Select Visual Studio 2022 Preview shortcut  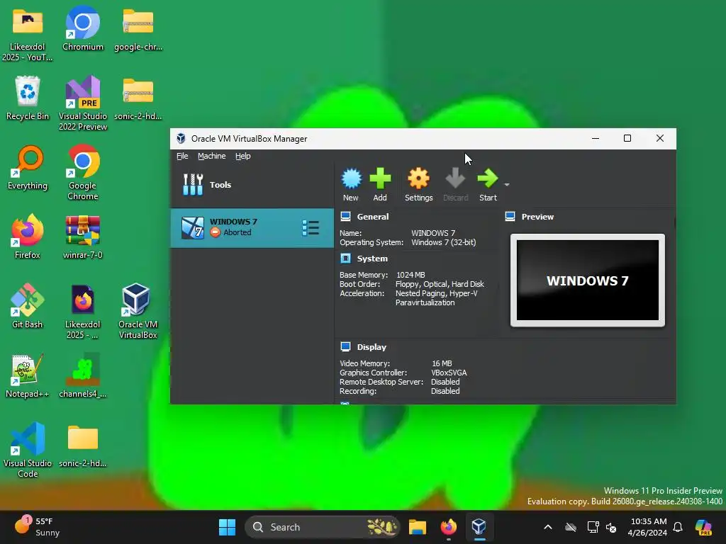[x=83, y=103]
